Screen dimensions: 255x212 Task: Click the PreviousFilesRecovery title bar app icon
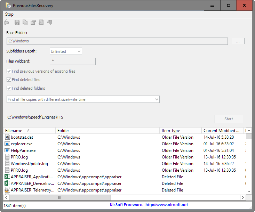(x=8, y=5)
